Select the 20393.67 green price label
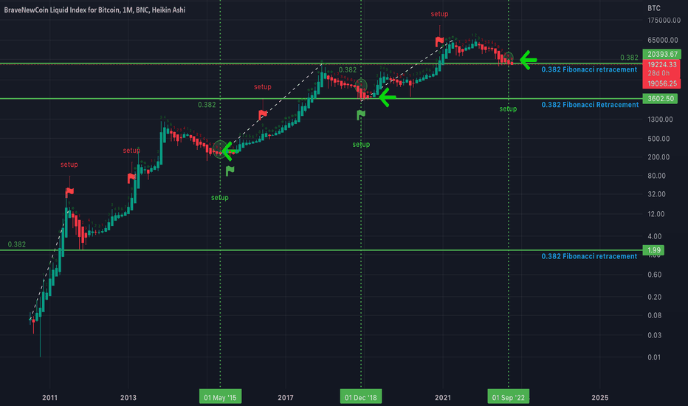The width and height of the screenshot is (688, 406). (x=661, y=55)
